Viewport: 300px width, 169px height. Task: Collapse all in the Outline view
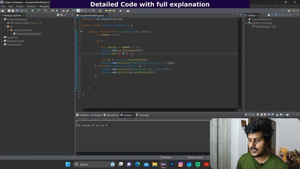(269, 15)
